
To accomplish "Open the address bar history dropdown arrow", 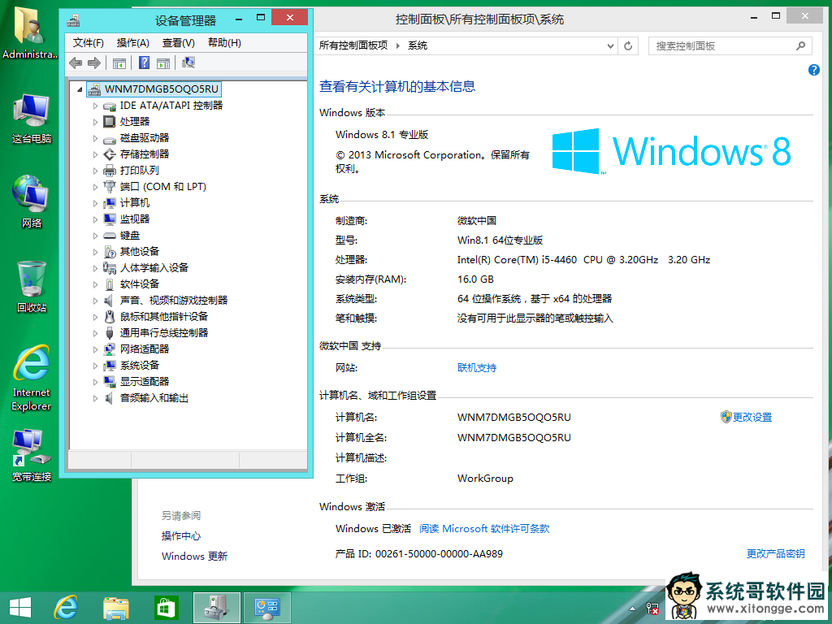I will click(610, 46).
